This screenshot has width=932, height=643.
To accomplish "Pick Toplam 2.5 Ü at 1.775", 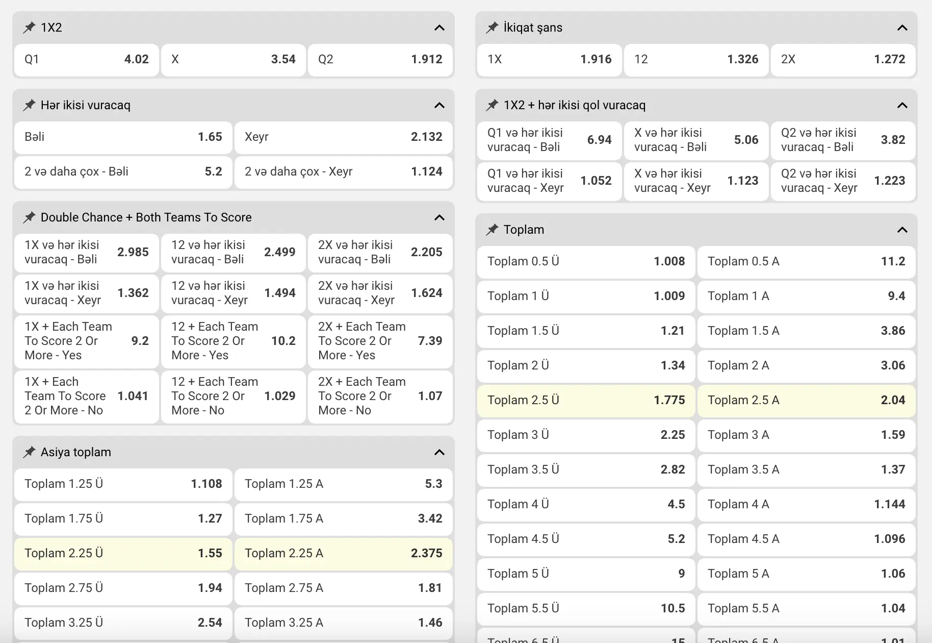I will [586, 401].
